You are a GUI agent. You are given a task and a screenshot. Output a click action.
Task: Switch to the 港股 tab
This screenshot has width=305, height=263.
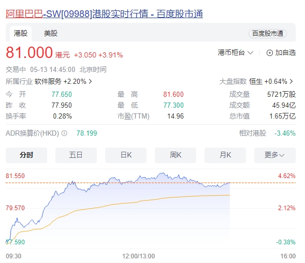click(x=21, y=33)
